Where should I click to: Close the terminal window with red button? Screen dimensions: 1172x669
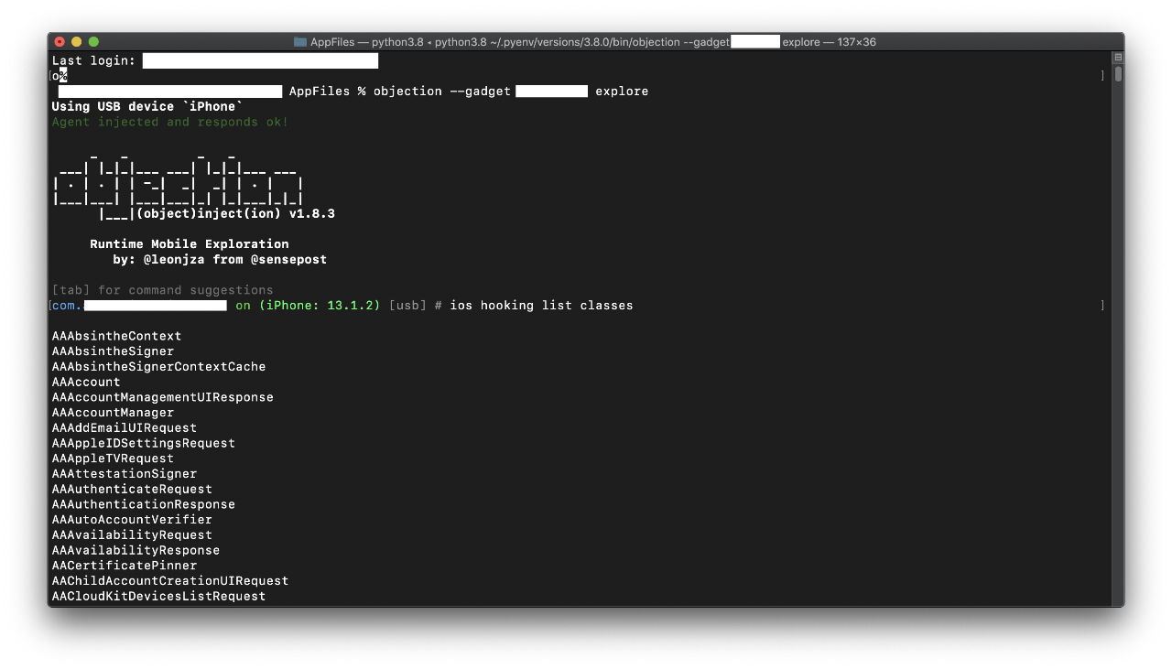pos(60,42)
